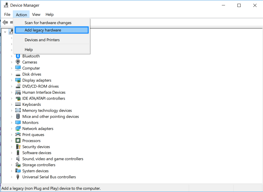Choose Help in the Action dropdown
263x192 pixels.
52,49
